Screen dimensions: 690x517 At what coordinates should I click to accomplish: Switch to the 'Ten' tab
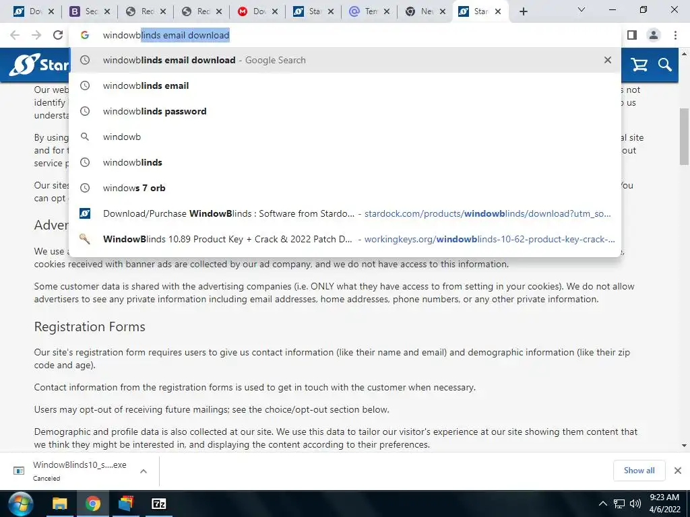[x=369, y=11]
